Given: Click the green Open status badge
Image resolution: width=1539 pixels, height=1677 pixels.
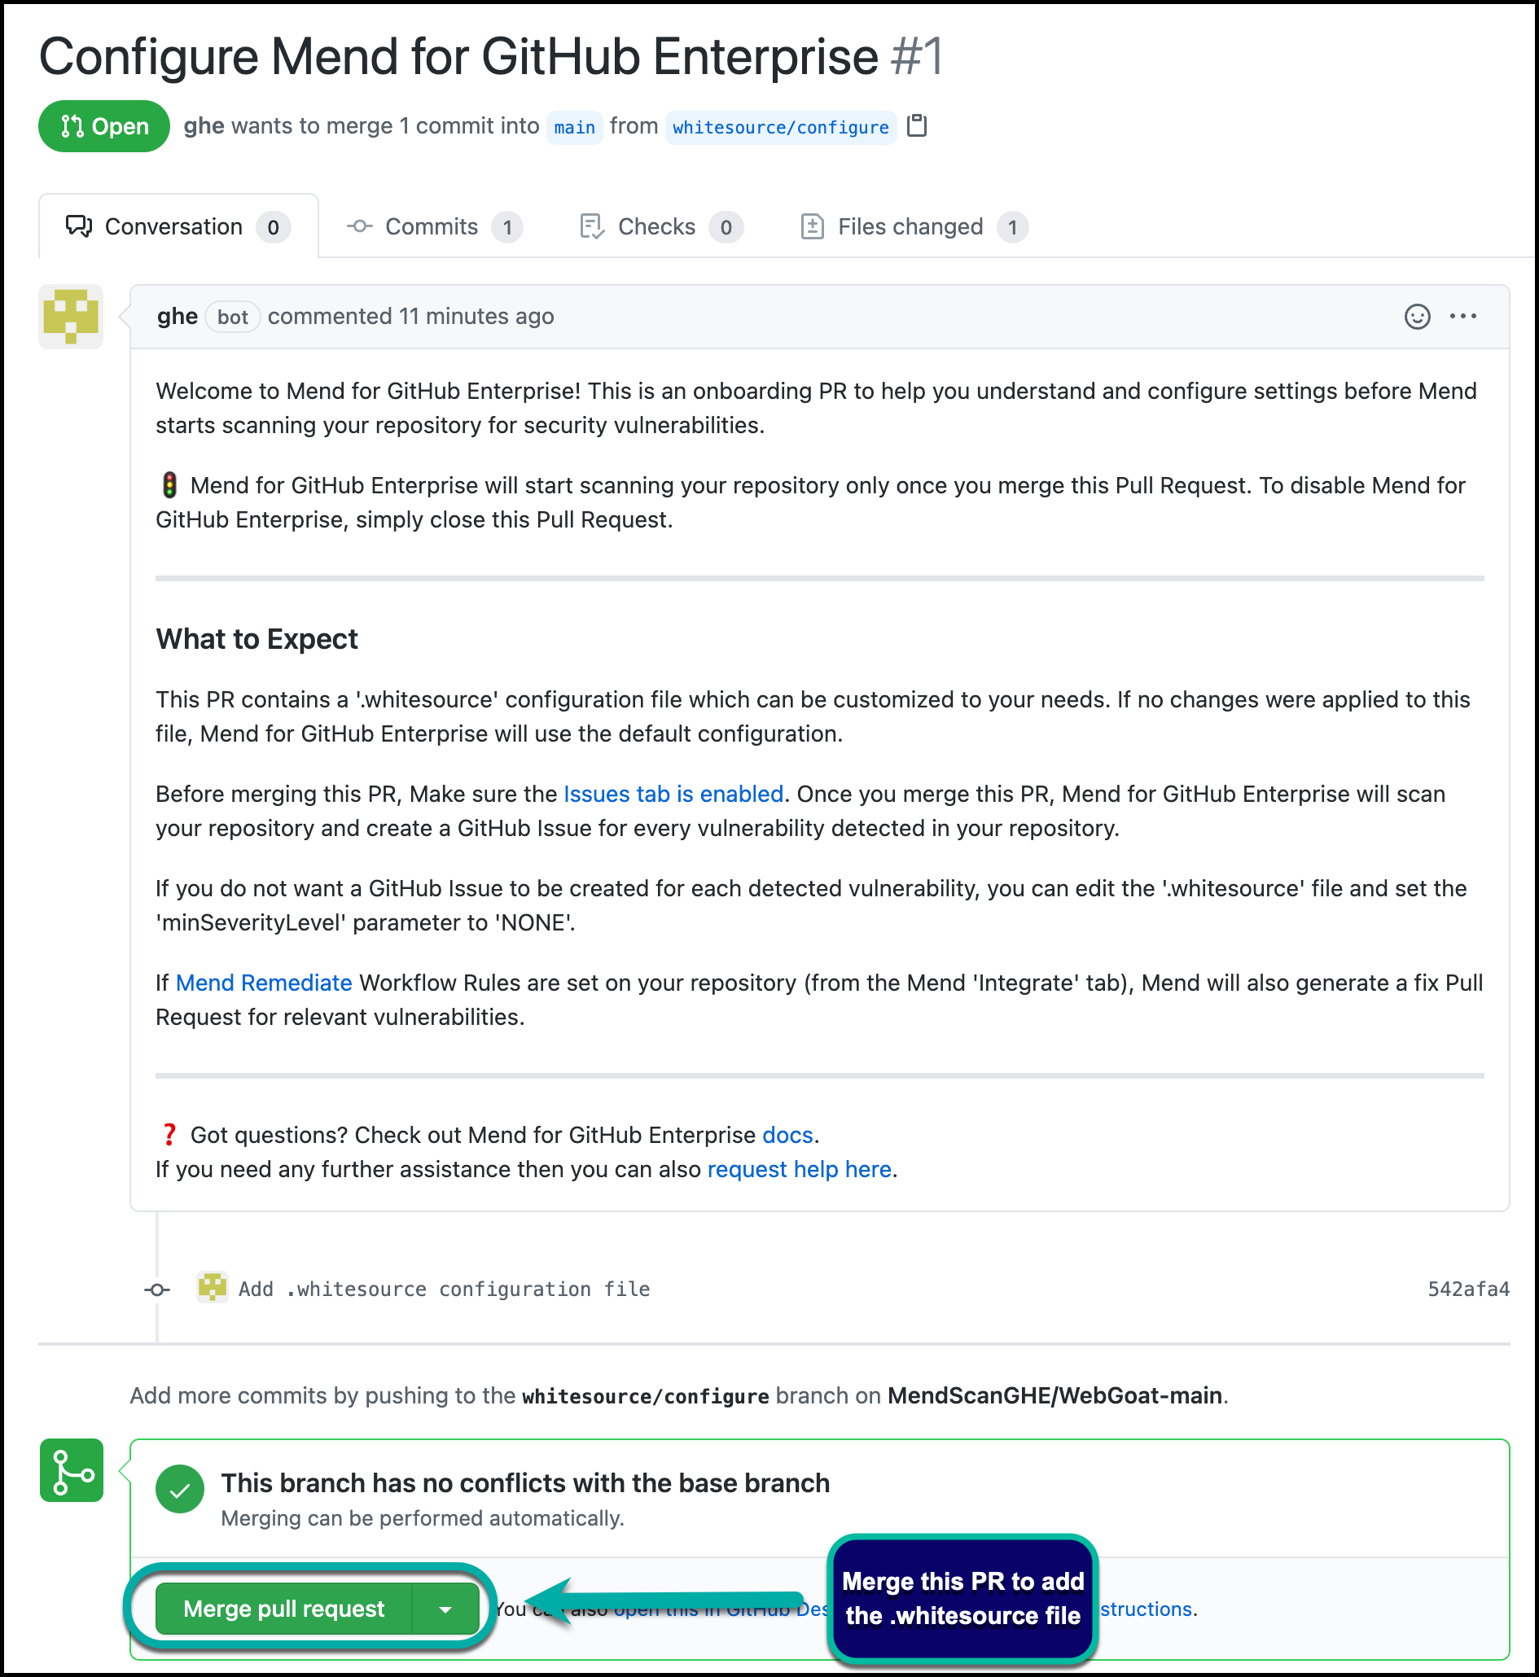Looking at the screenshot, I should click(104, 126).
